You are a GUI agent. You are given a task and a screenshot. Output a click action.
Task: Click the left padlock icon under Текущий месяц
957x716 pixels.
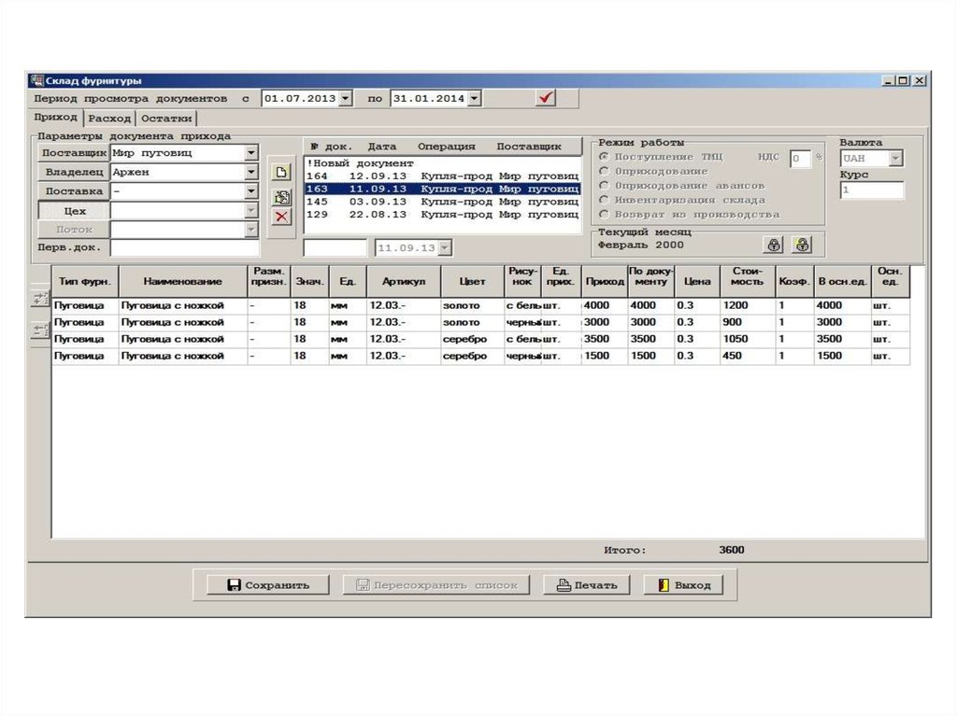click(x=773, y=246)
